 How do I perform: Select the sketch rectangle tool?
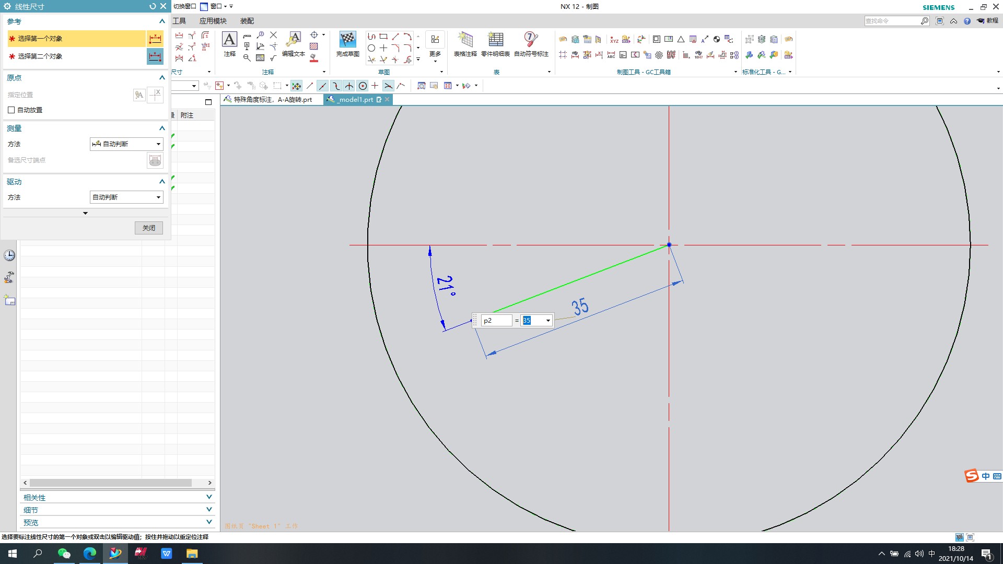[383, 37]
